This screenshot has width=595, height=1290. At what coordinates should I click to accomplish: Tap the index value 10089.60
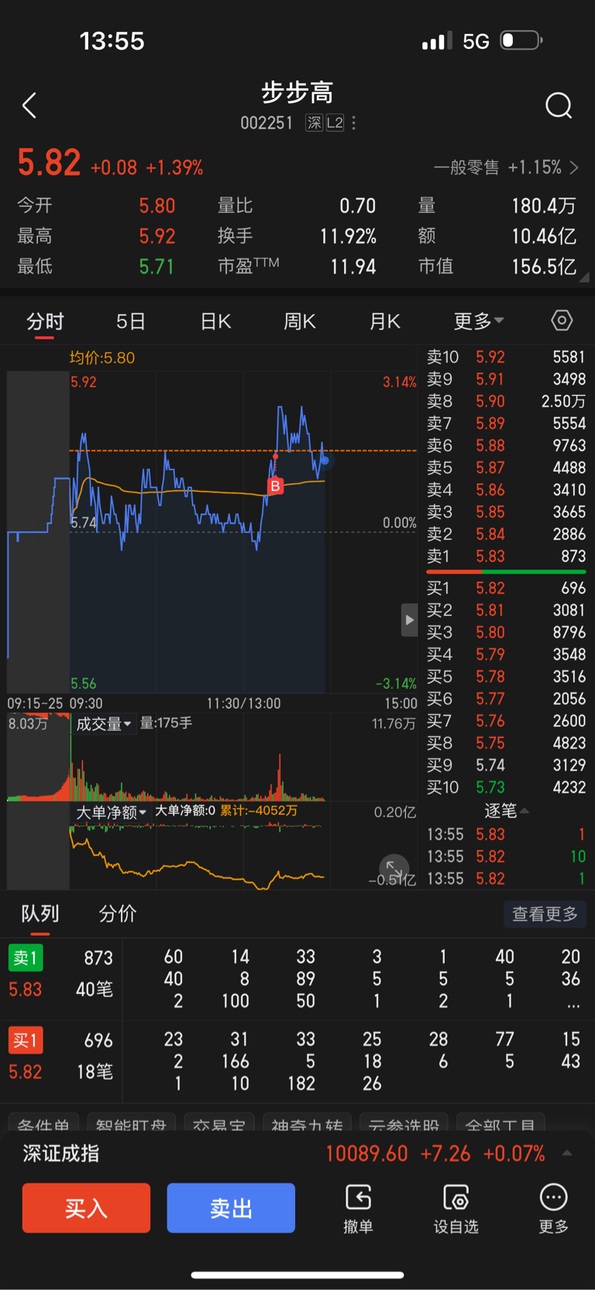[x=366, y=1154]
